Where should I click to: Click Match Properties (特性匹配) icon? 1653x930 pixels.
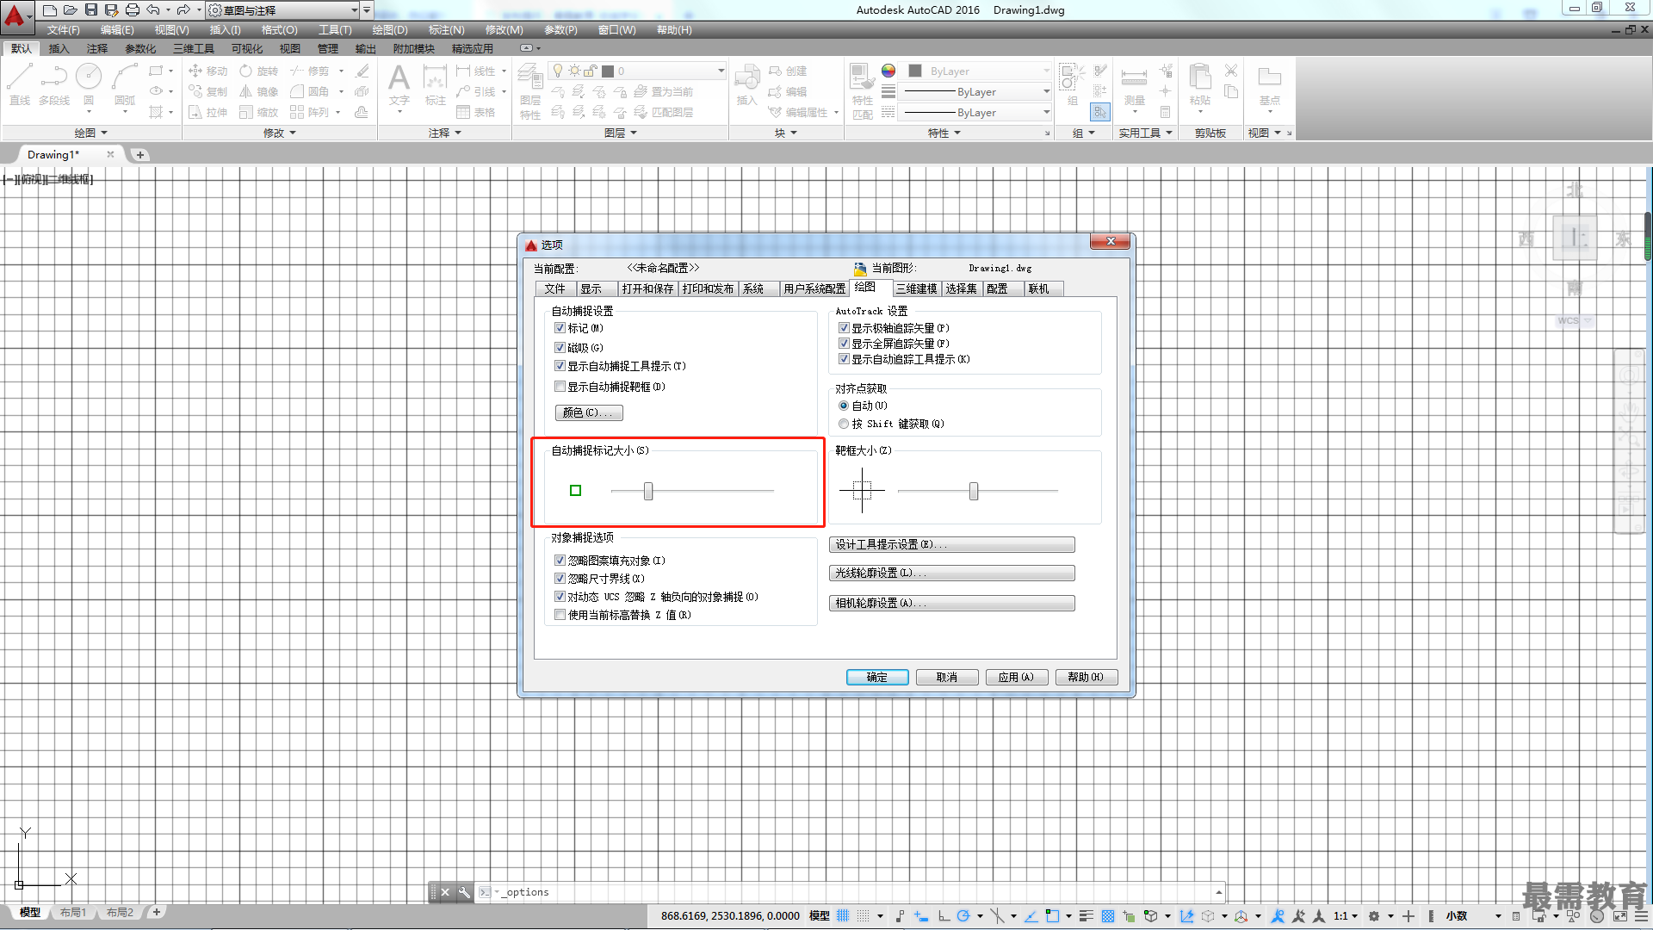[x=863, y=90]
